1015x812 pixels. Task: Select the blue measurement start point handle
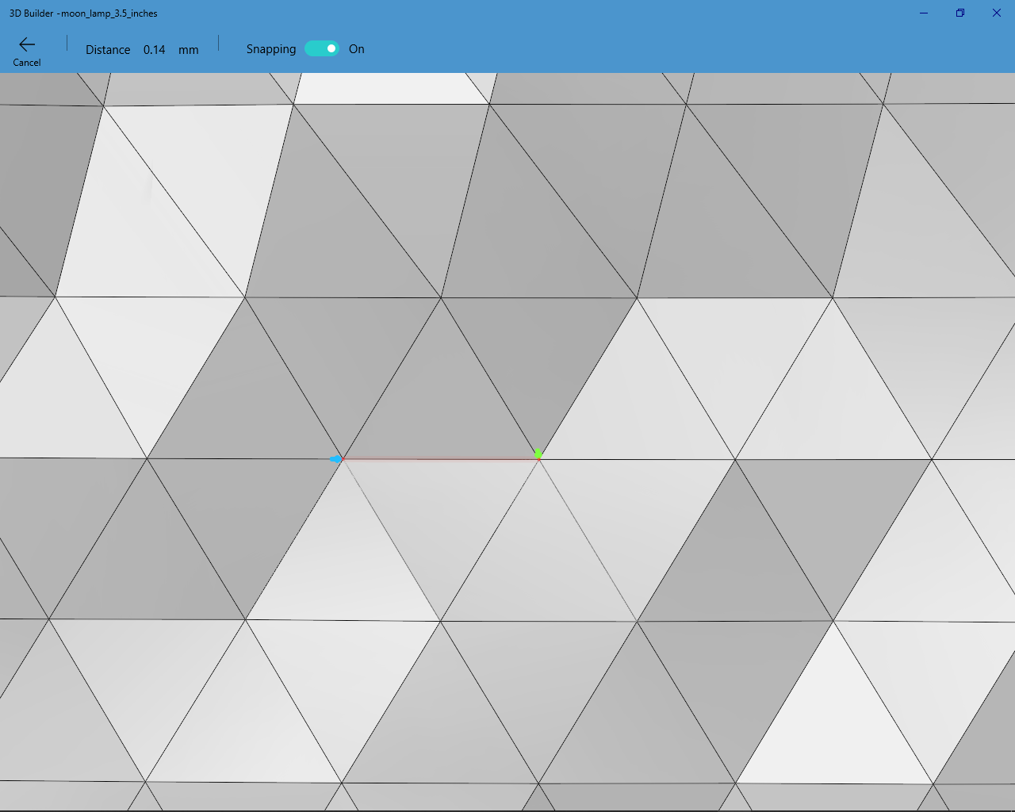point(336,459)
